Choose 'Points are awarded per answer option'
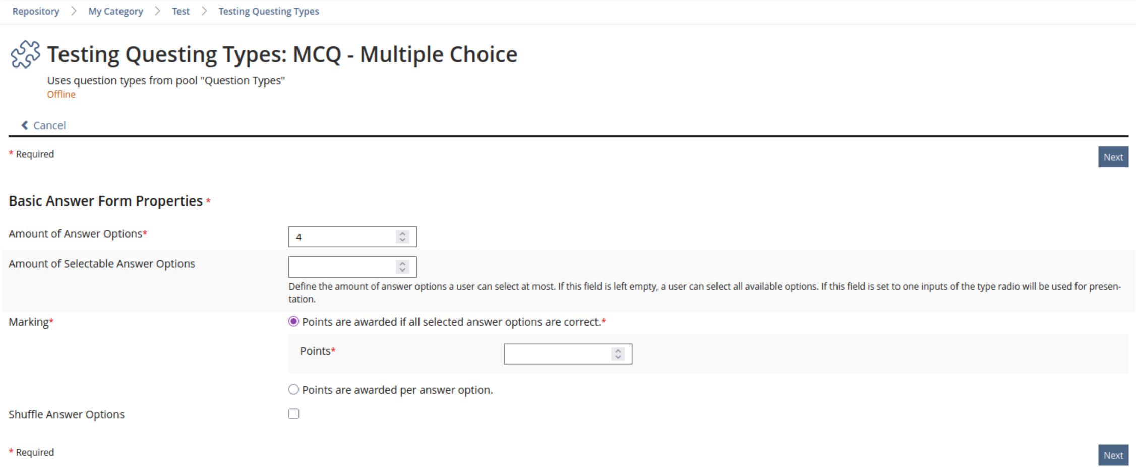 pos(293,389)
